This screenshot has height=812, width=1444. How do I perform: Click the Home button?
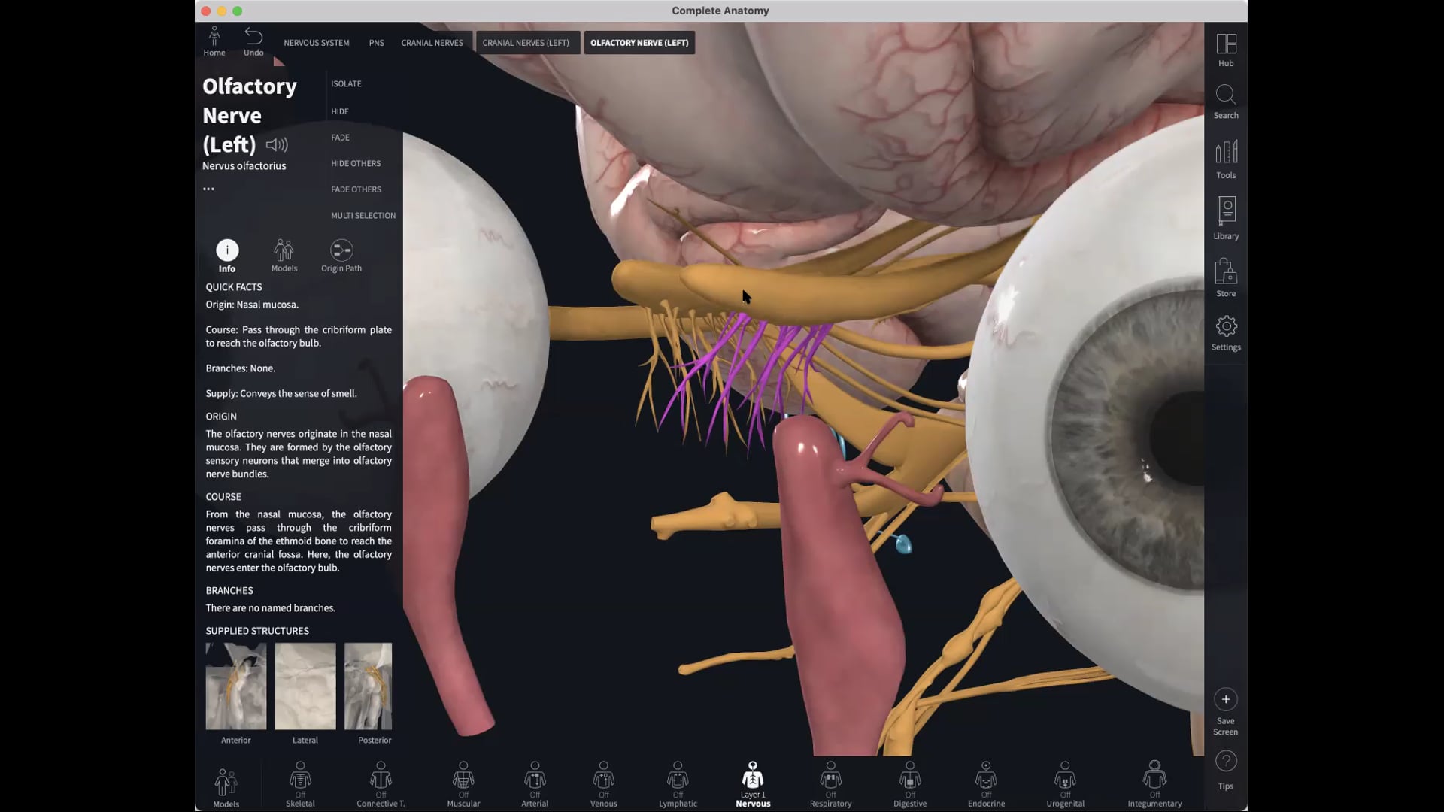[214, 41]
